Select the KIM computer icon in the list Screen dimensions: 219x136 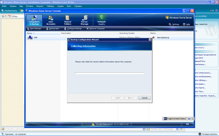30,38
